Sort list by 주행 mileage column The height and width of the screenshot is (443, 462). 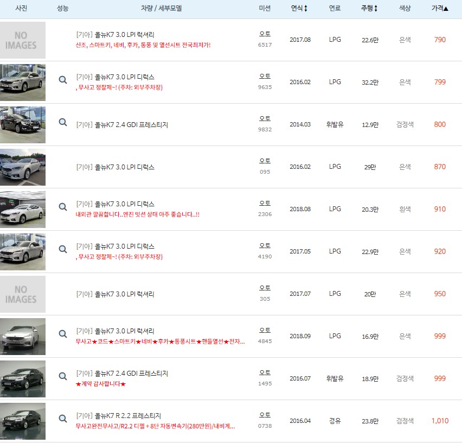tap(369, 8)
